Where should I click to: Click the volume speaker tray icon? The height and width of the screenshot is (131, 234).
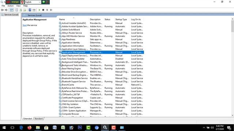point(212,128)
